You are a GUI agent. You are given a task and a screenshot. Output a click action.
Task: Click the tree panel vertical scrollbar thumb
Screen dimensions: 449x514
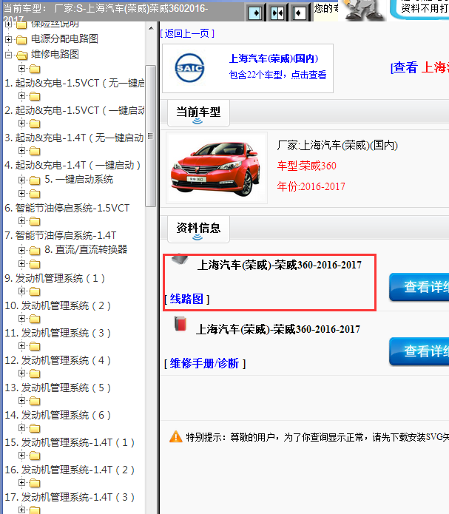coord(151,136)
